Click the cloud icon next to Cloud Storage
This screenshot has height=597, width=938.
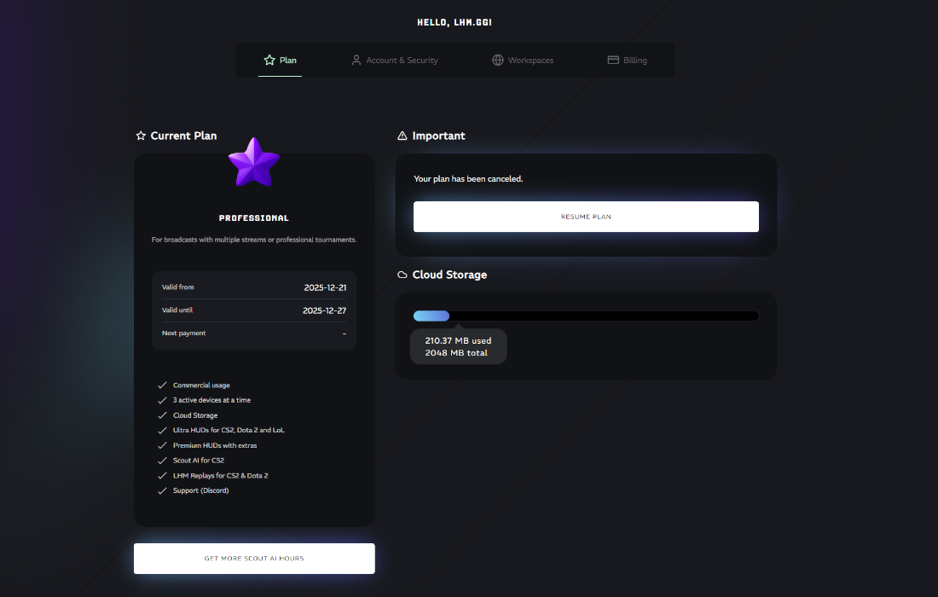point(401,274)
